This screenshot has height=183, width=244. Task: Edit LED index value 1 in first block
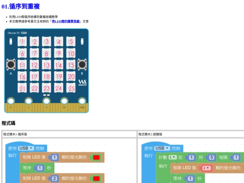pos(54,158)
